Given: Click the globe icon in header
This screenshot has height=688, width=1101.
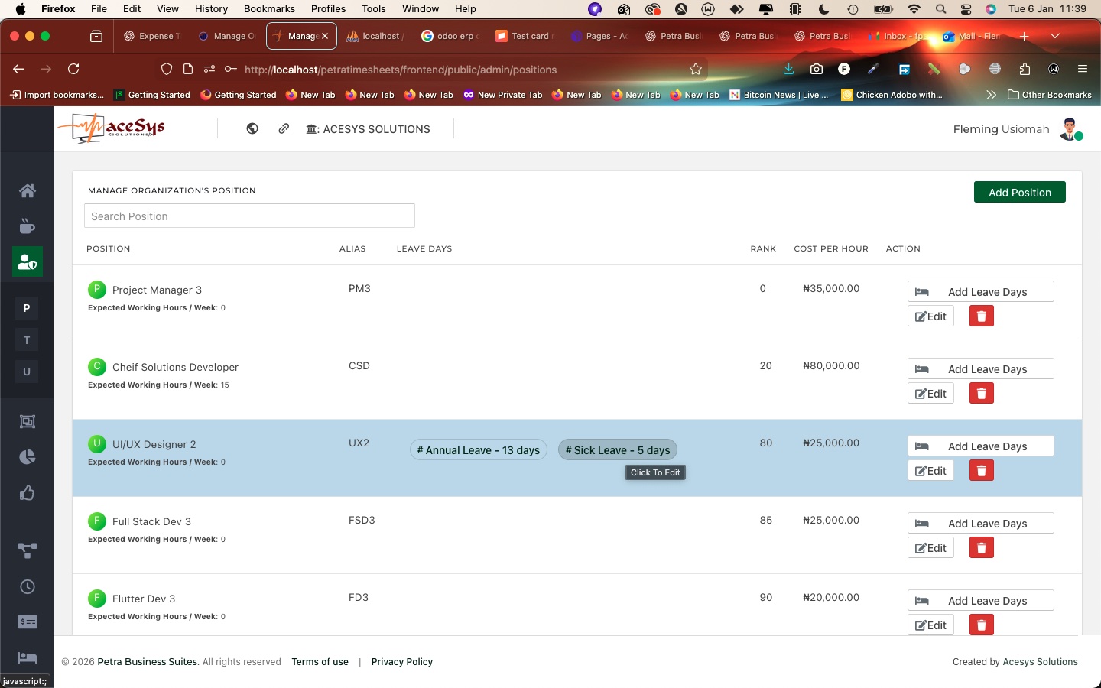Looking at the screenshot, I should (252, 129).
